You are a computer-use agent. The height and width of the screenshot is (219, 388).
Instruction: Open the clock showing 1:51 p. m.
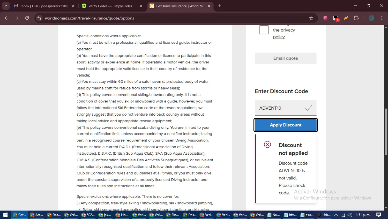pyautogui.click(x=363, y=215)
